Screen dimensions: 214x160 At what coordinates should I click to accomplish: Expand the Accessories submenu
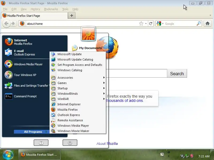[78, 78]
